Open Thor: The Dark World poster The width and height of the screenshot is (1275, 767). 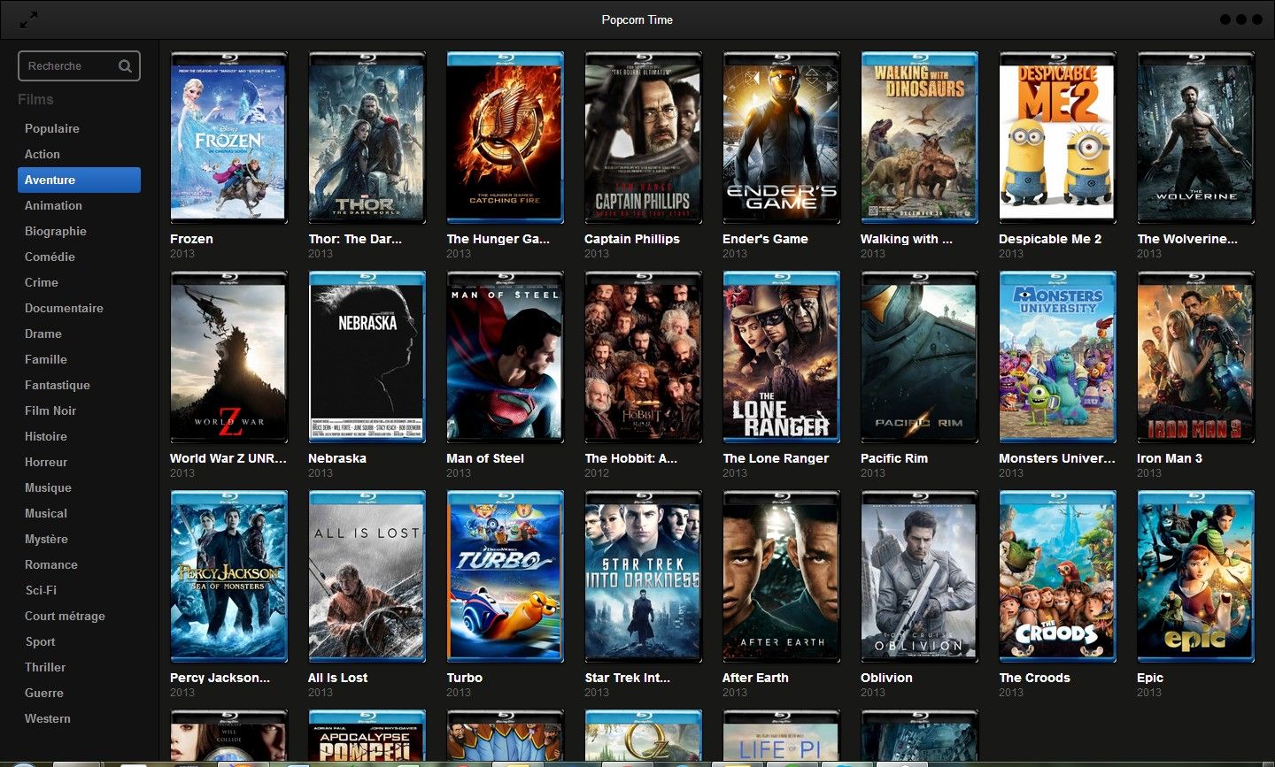(x=367, y=137)
